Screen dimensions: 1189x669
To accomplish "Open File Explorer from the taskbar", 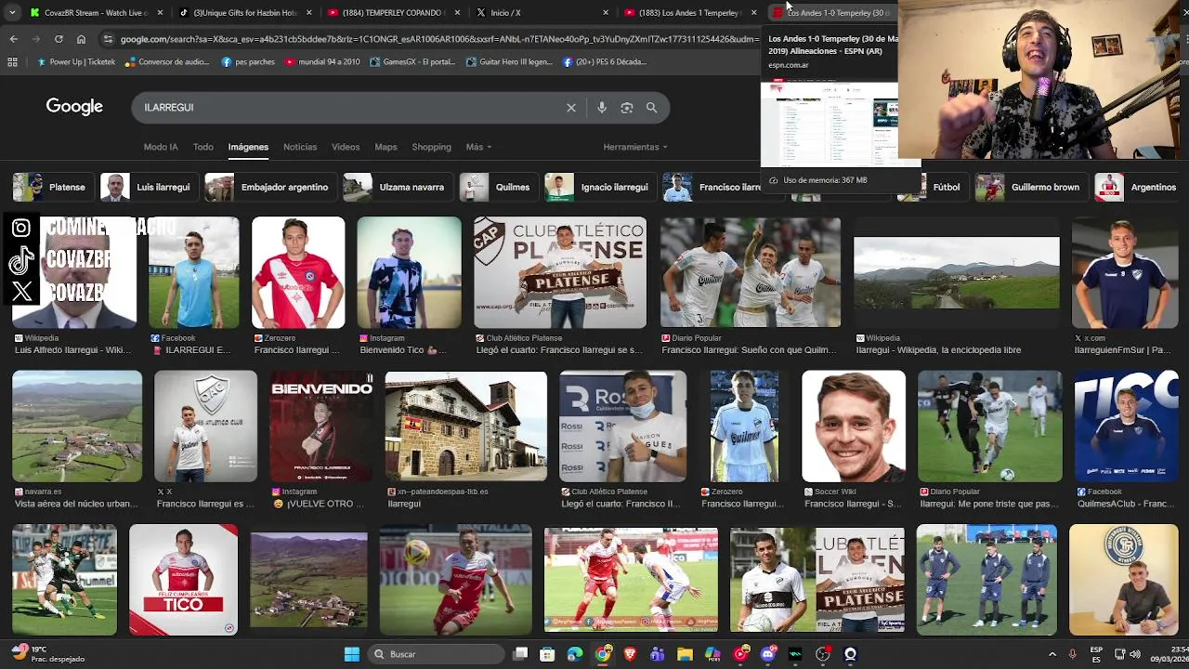I will click(x=686, y=654).
